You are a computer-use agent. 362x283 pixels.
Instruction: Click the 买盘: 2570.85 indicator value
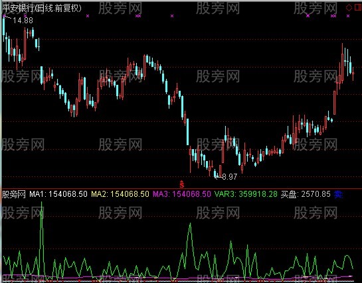coord(306,194)
